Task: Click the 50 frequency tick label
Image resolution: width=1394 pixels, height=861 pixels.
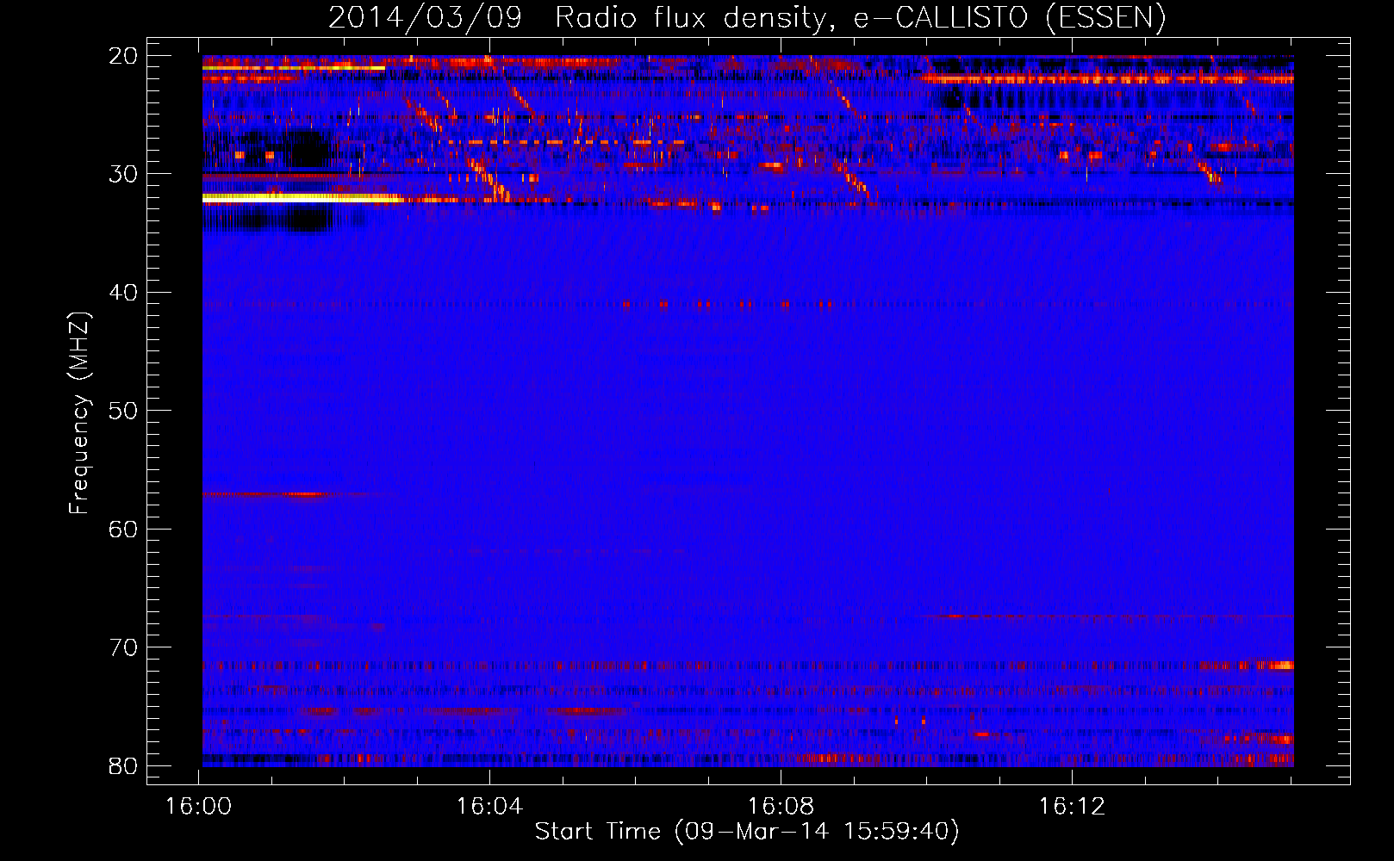Action: pos(123,411)
